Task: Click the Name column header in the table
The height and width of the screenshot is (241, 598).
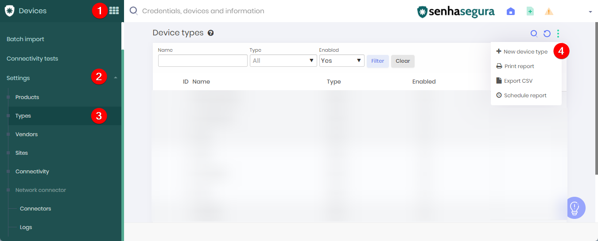Action: coord(201,81)
